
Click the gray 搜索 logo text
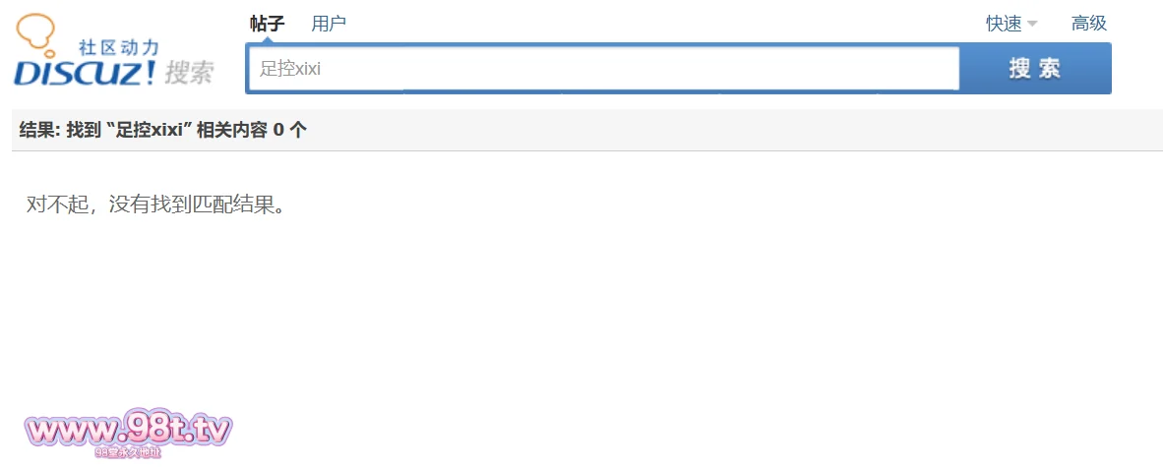pyautogui.click(x=189, y=72)
